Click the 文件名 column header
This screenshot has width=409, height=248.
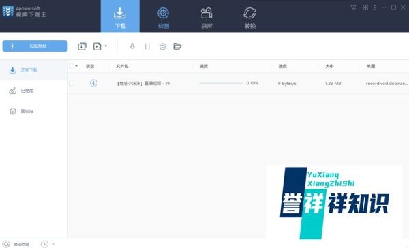[x=122, y=66]
